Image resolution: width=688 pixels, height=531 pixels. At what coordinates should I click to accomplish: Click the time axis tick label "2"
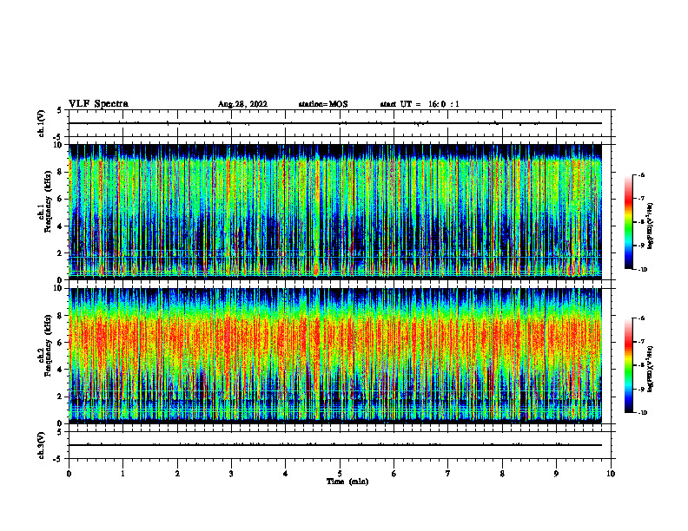point(177,474)
